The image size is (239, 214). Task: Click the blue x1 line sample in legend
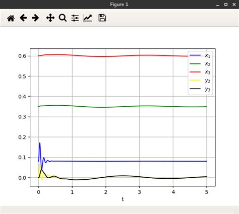(195, 55)
